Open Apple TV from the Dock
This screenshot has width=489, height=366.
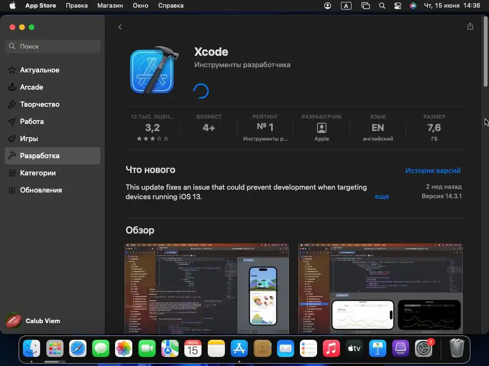point(354,348)
